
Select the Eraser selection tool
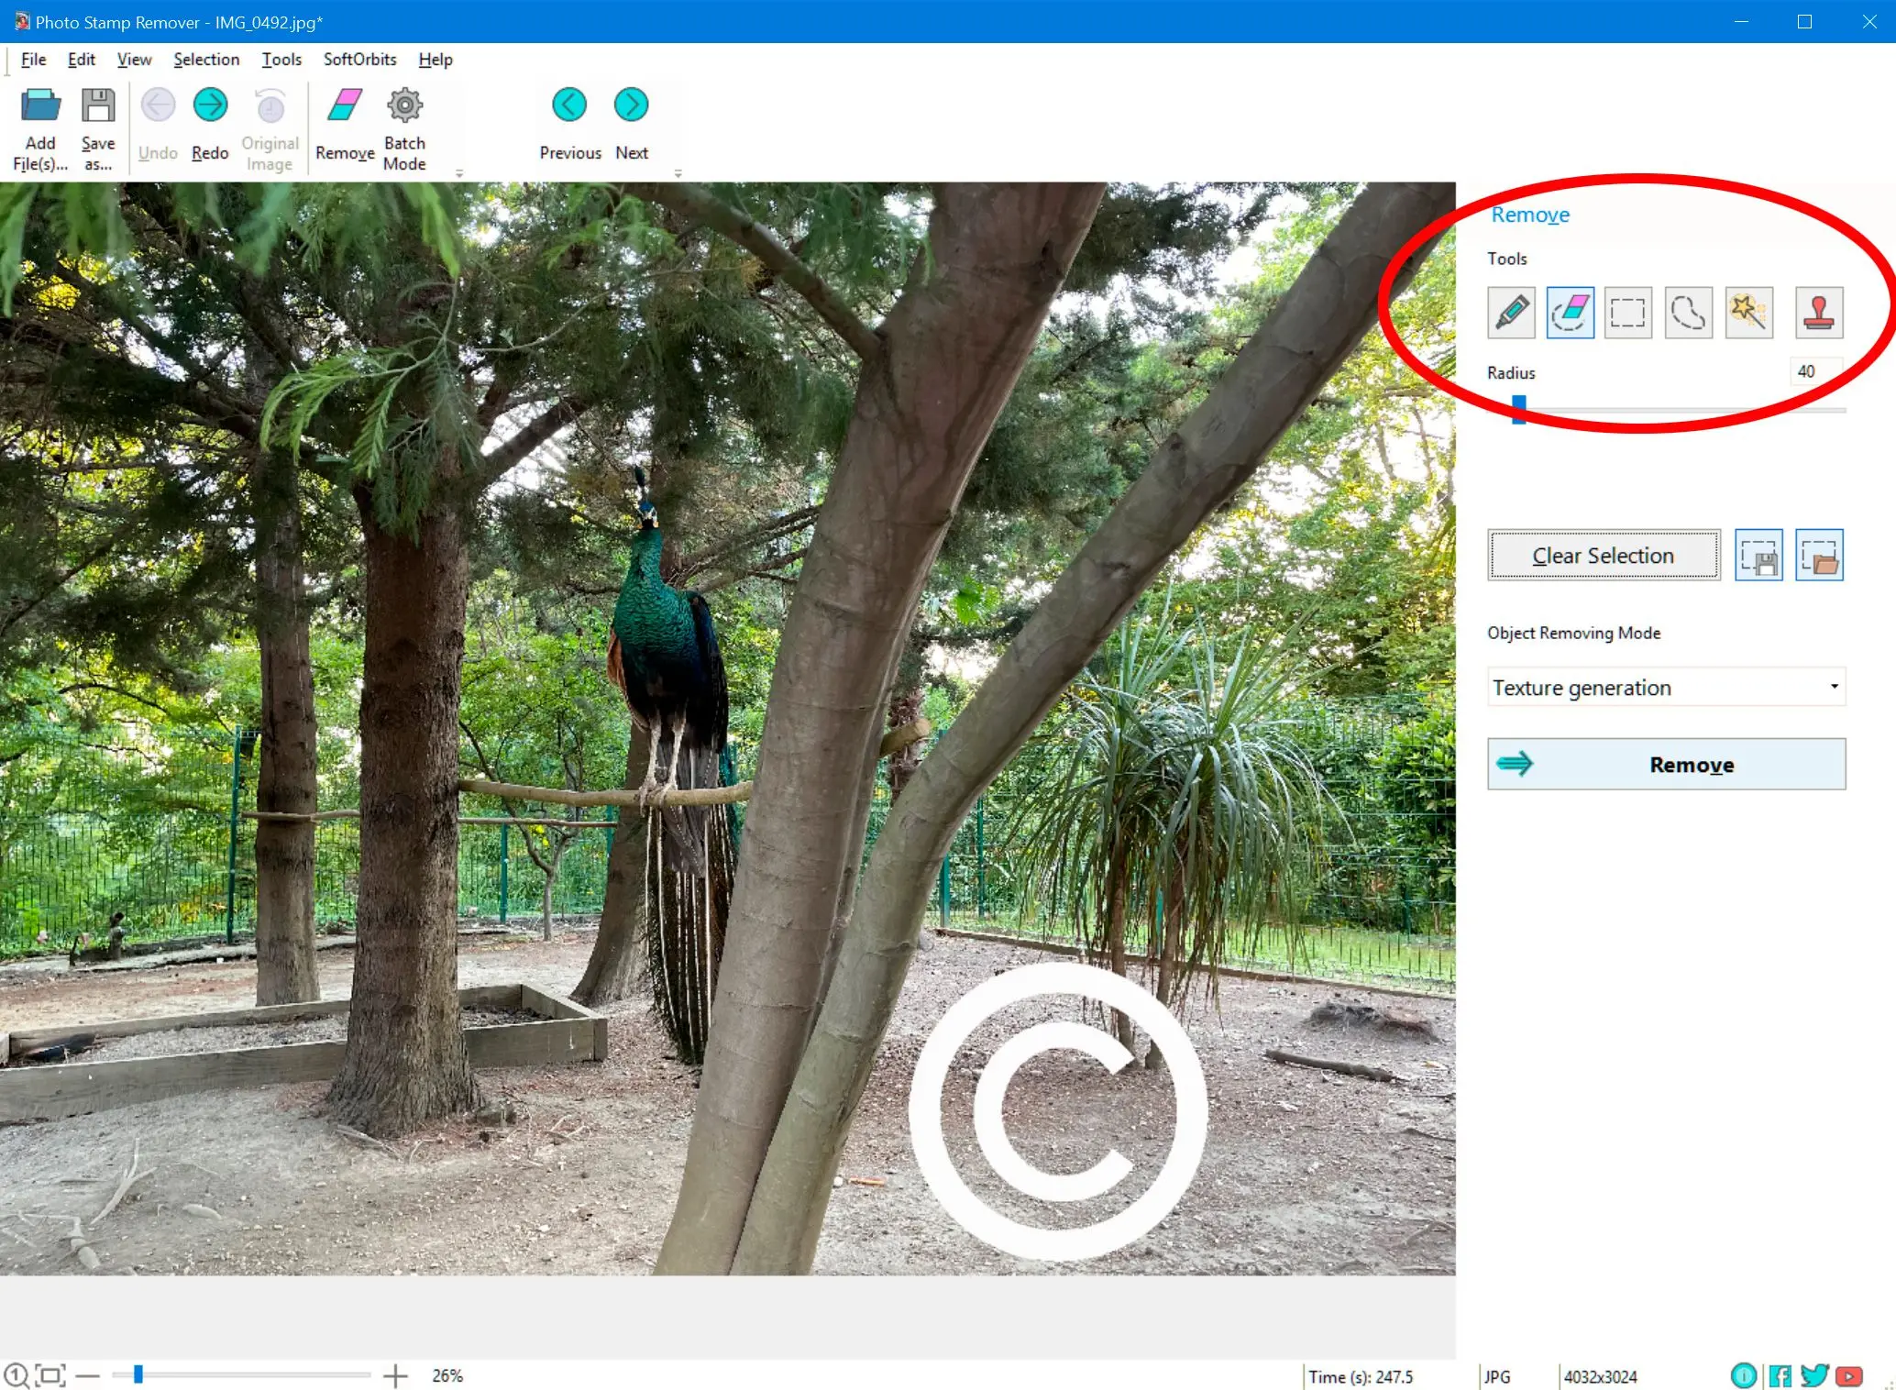(x=1570, y=311)
